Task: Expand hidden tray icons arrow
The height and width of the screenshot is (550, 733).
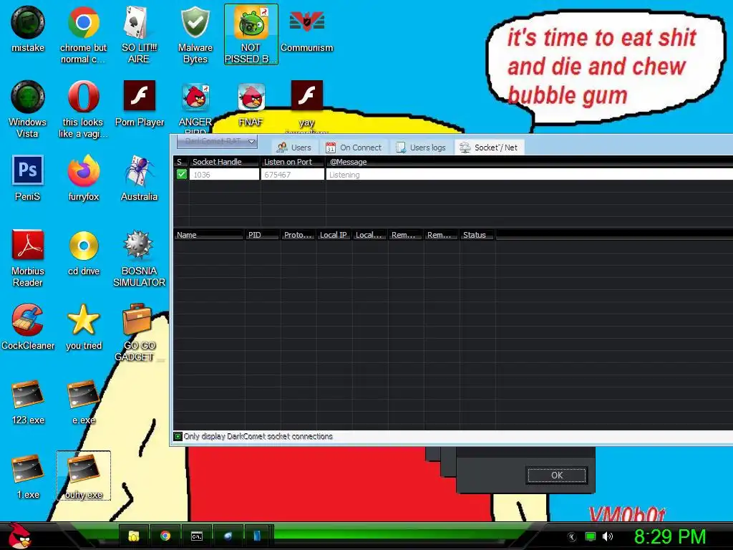Action: pyautogui.click(x=572, y=537)
